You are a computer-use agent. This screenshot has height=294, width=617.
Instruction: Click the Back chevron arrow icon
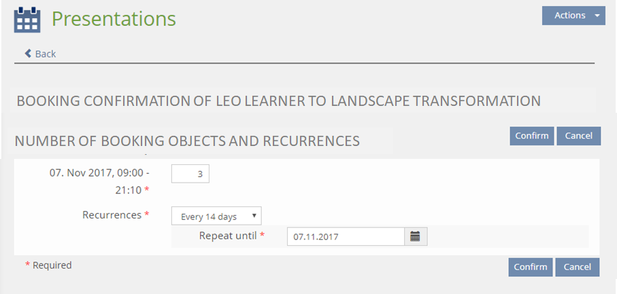(28, 53)
